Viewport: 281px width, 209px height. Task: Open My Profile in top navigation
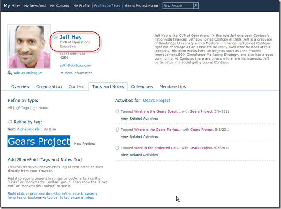(81, 6)
